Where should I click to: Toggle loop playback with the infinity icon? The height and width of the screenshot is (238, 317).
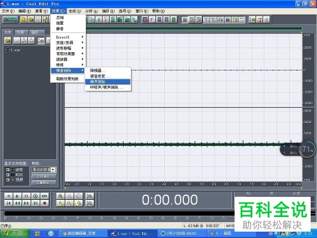pos(44,196)
